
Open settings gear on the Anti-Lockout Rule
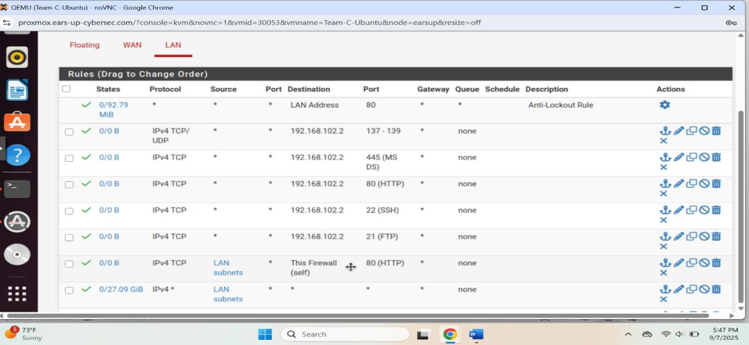[x=665, y=105]
